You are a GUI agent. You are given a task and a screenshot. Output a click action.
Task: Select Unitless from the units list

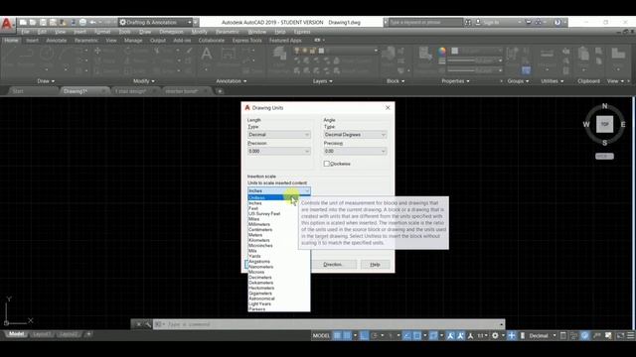(279, 197)
